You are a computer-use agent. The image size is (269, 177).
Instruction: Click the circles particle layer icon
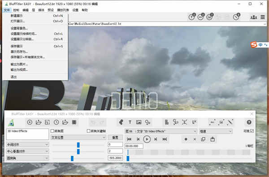(148, 122)
